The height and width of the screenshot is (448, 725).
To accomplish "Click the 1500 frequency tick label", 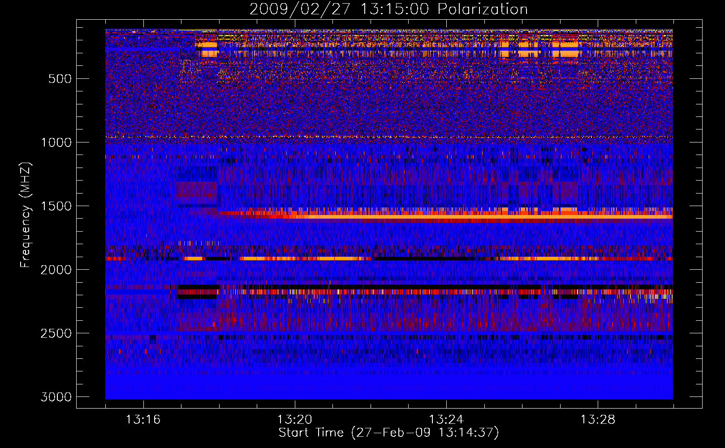I will (x=56, y=206).
